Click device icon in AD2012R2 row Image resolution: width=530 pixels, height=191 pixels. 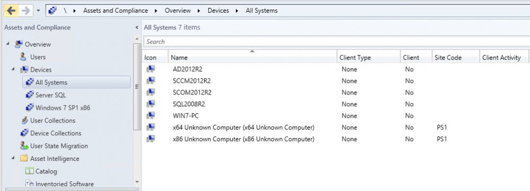point(151,69)
